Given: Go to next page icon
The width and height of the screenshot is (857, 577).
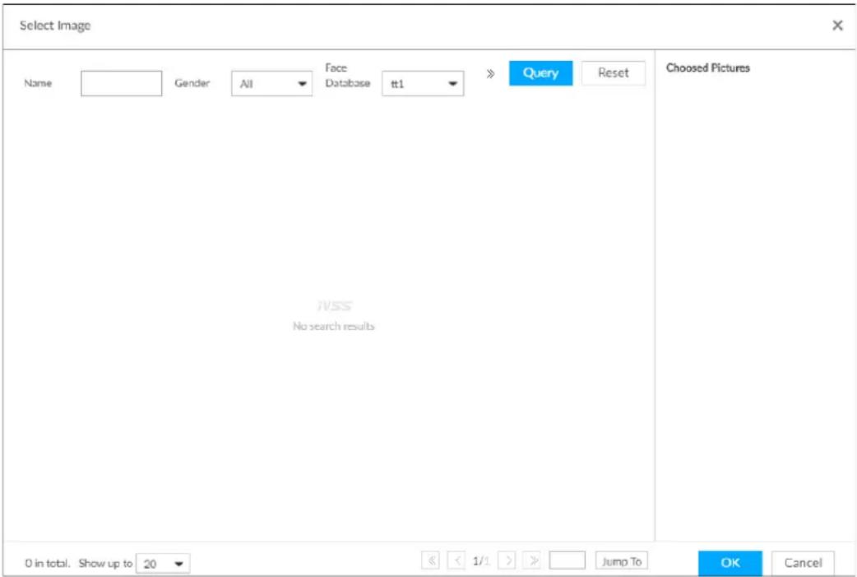Looking at the screenshot, I should point(507,561).
